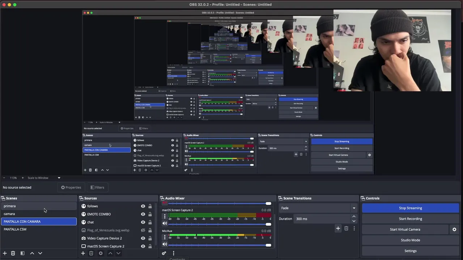Open the Fade transition dropdown
Image resolution: width=463 pixels, height=260 pixels.
click(x=318, y=208)
